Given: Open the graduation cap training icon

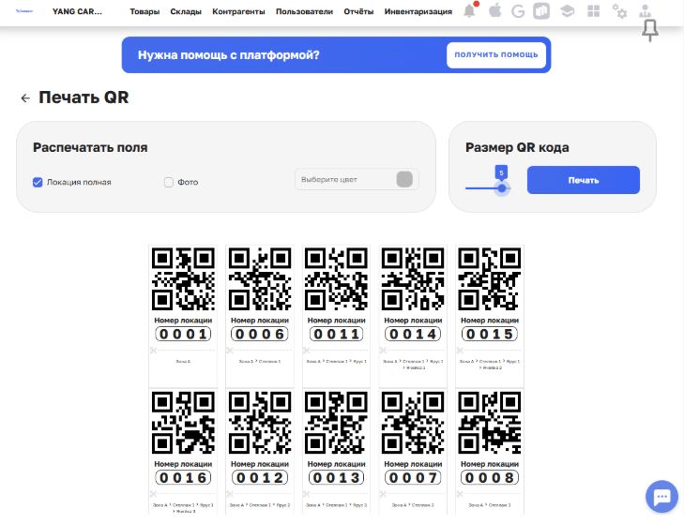Looking at the screenshot, I should 567,12.
